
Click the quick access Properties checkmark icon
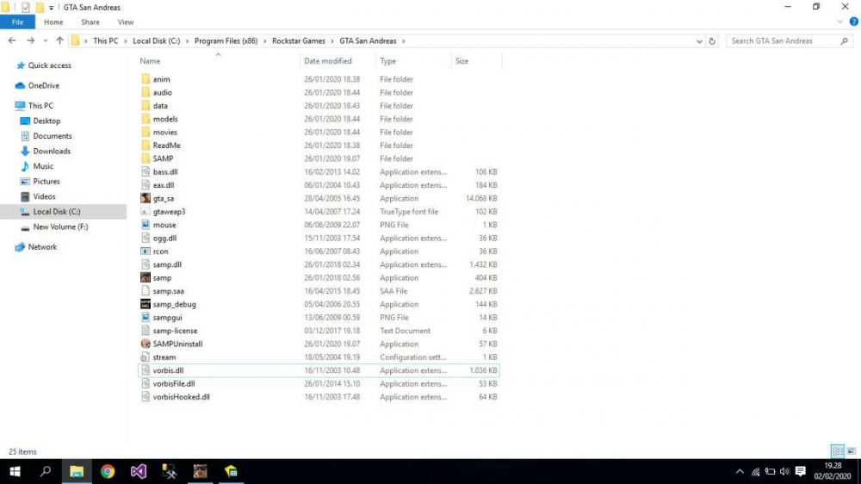point(25,7)
